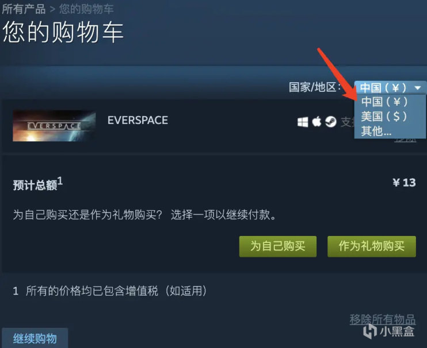
Task: Click the 继续购物 button
Action: point(35,338)
